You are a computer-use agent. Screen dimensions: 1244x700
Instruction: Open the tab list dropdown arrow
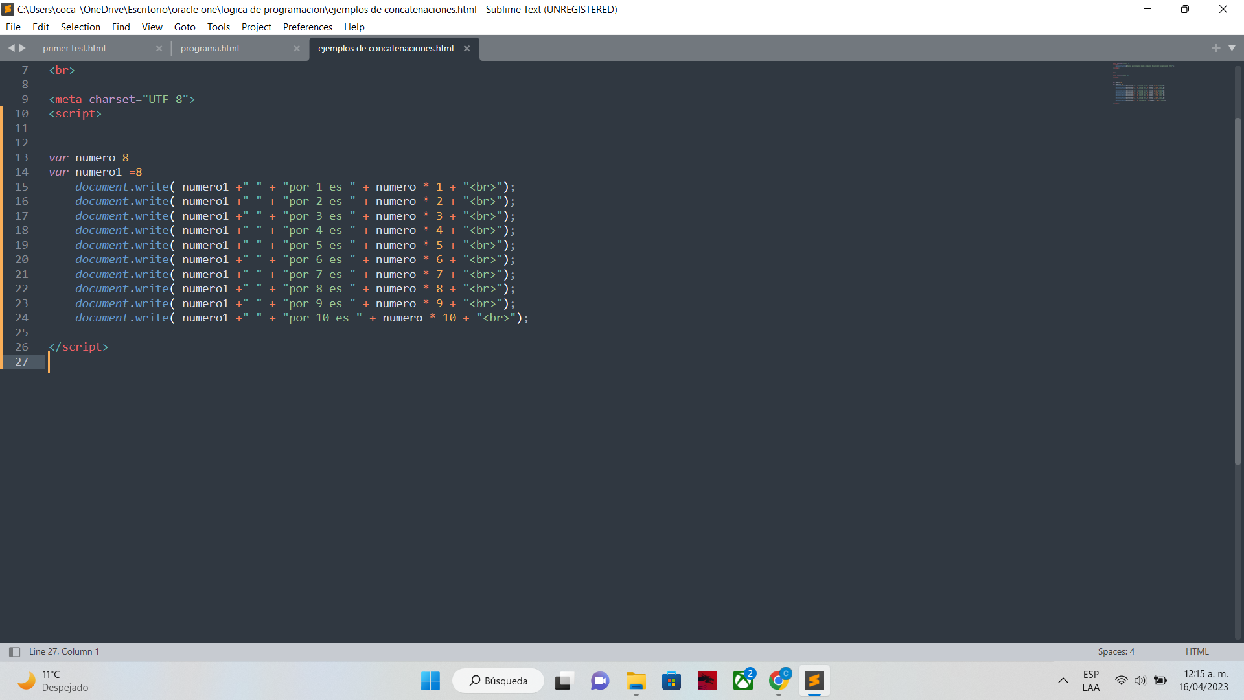coord(1232,48)
